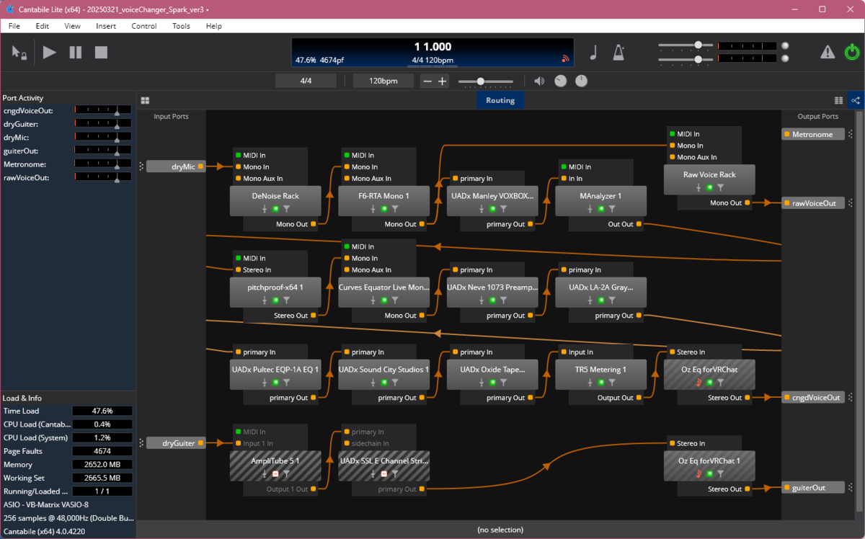Toggle the green LED on UADx Oxide Tape

[492, 383]
